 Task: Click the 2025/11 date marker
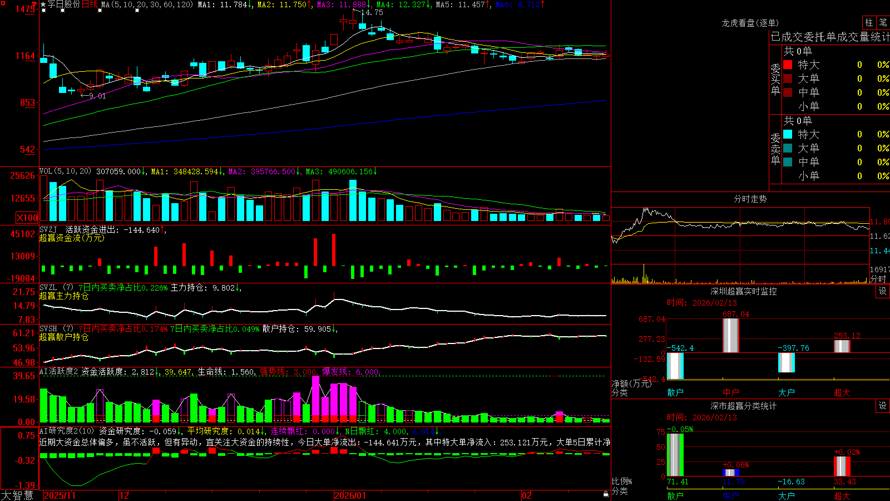coord(60,495)
